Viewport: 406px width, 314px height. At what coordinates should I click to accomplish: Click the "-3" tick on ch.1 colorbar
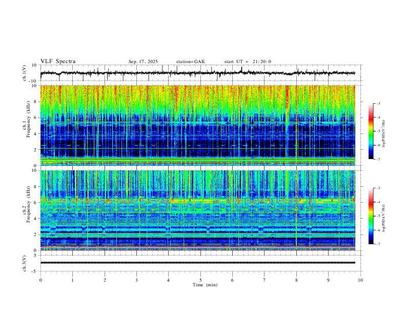coord(378,103)
